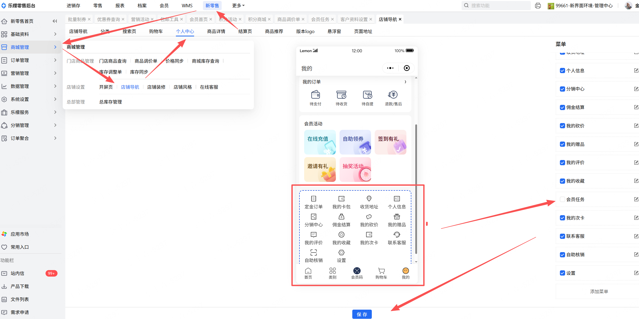Screen dimensions: 639x319
Task: Open the 更多 dropdown in top menu
Action: 238,5
